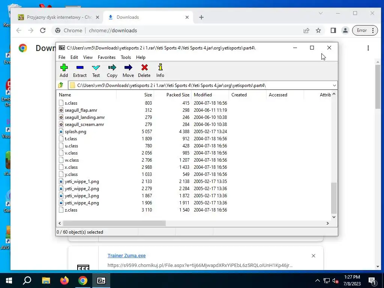Bookmark this page with star icon

click(318, 30)
